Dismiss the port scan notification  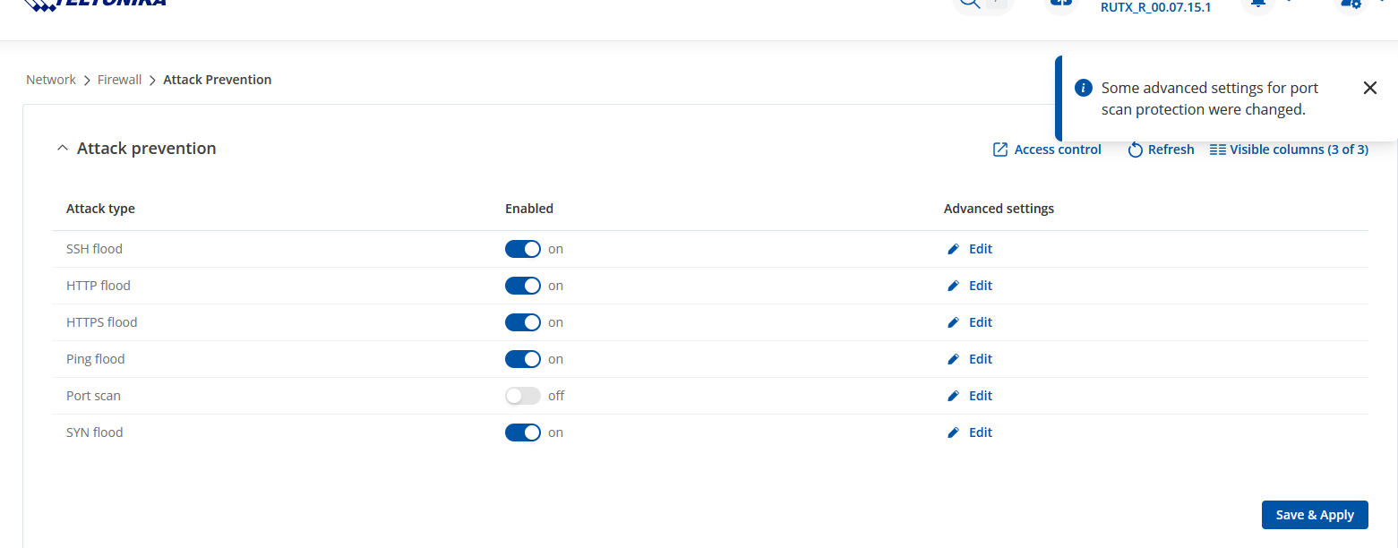tap(1369, 88)
